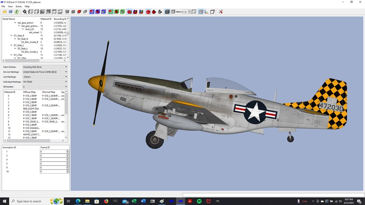Collapse the D1_Stab_L tree node
Screen dimensions: 365x205
tap(11, 45)
